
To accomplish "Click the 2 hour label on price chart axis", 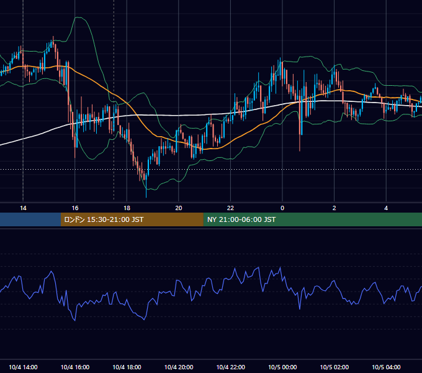I will (334, 208).
